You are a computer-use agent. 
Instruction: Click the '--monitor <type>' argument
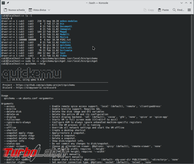pyautogui.click(x=15, y=162)
